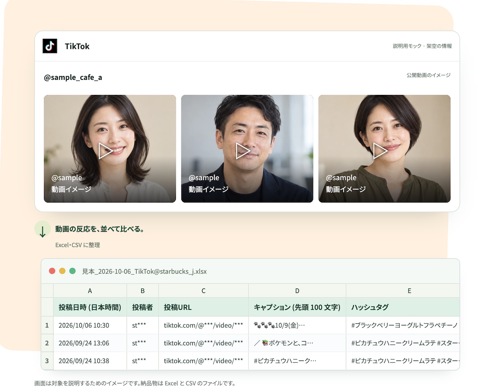Viewport: 483px width, 387px height.
Task: Click the 投稿者 header cell
Action: (143, 307)
